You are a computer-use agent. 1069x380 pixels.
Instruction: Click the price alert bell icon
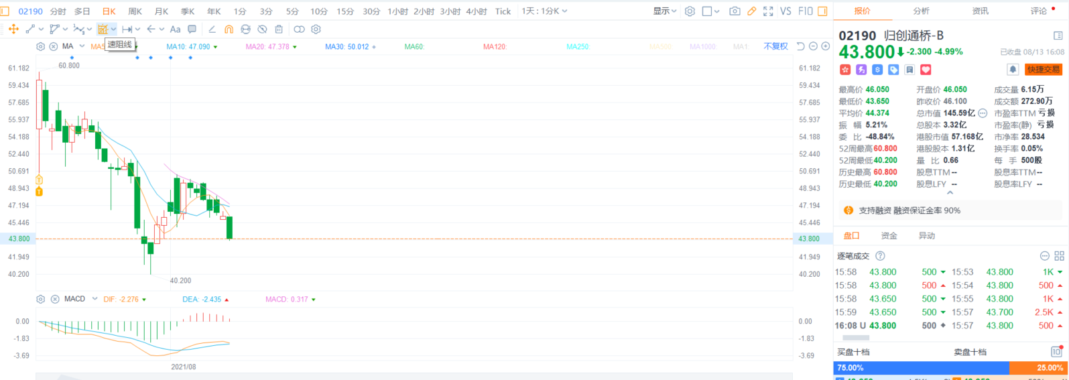click(x=1013, y=70)
